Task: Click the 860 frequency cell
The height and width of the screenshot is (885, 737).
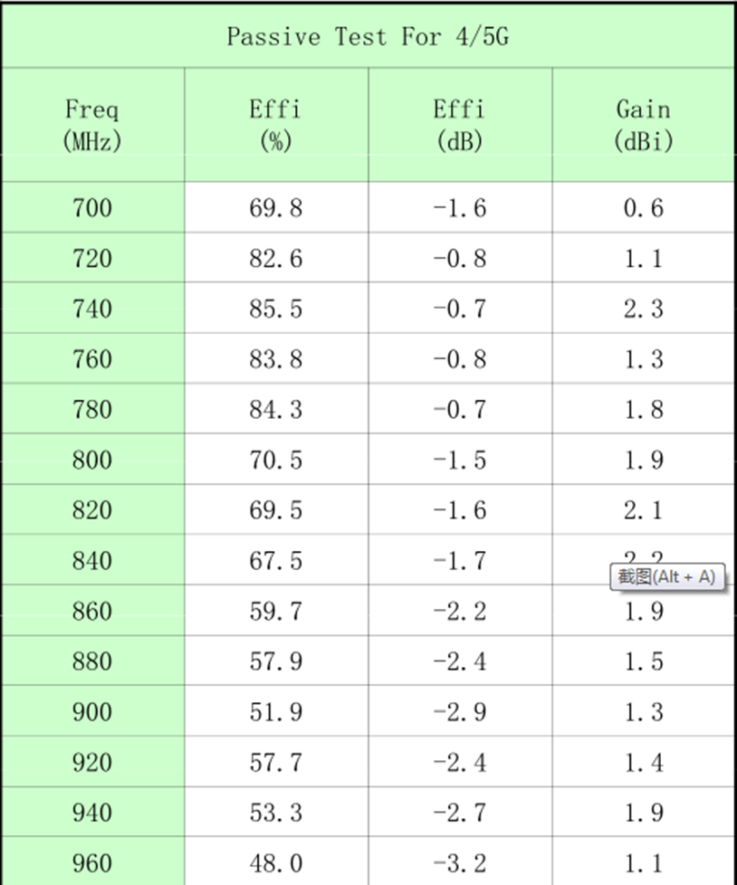Action: [92, 612]
